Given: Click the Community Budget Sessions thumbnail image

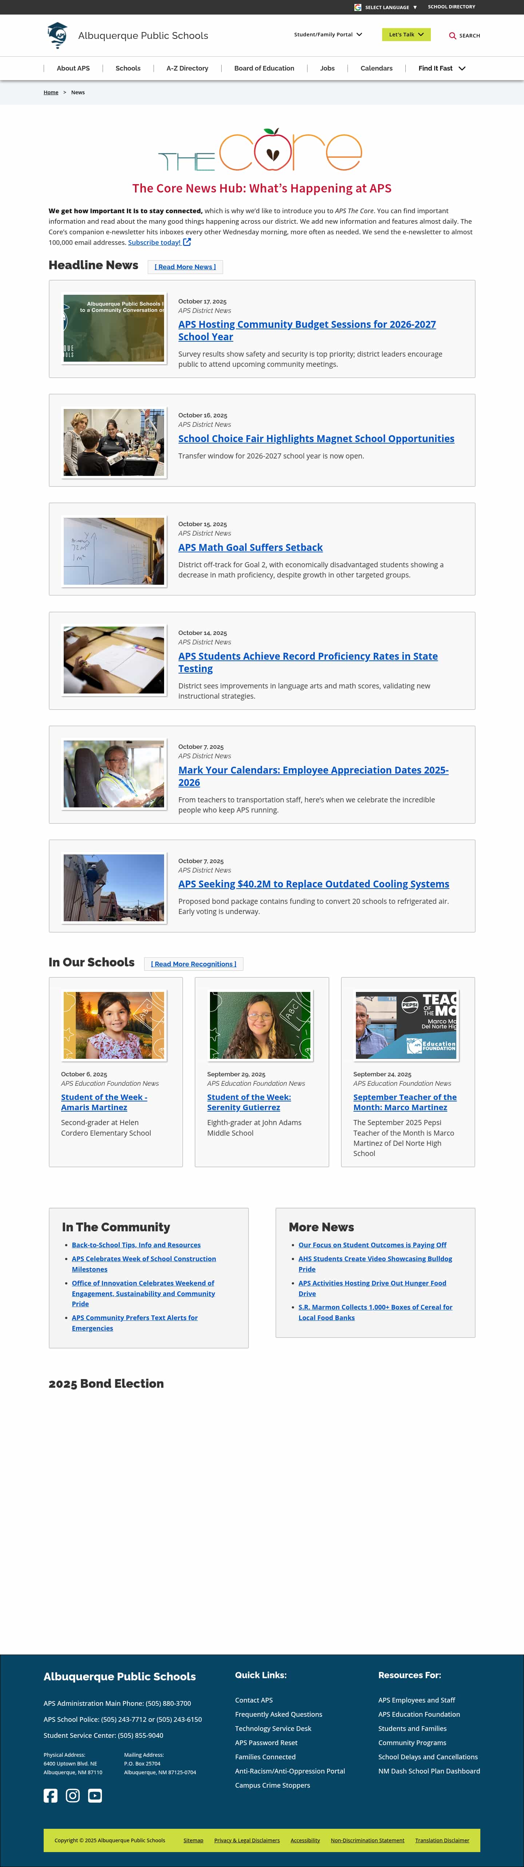Looking at the screenshot, I should pos(114,328).
